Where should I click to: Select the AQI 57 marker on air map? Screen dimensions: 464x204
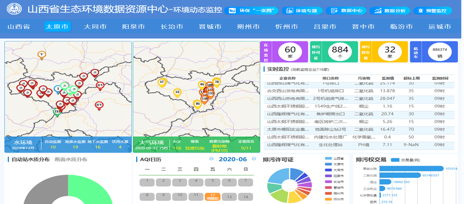tap(162, 82)
